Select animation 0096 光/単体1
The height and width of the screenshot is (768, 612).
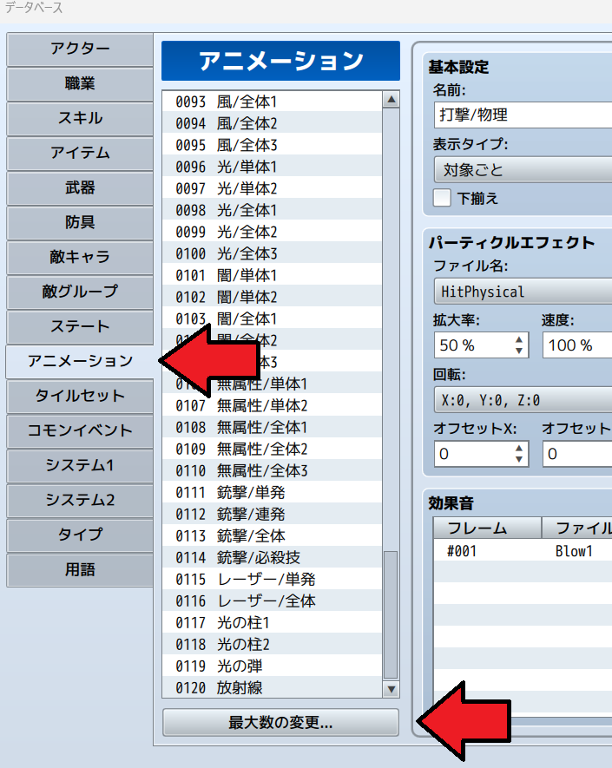272,167
